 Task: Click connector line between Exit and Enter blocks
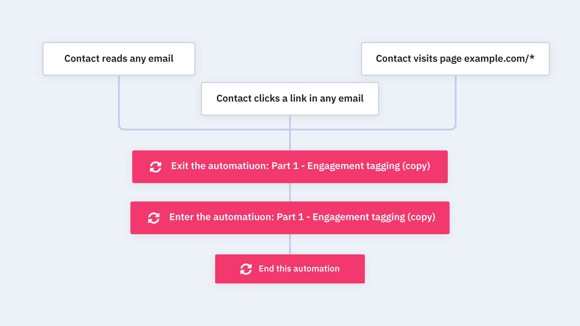pos(290,192)
